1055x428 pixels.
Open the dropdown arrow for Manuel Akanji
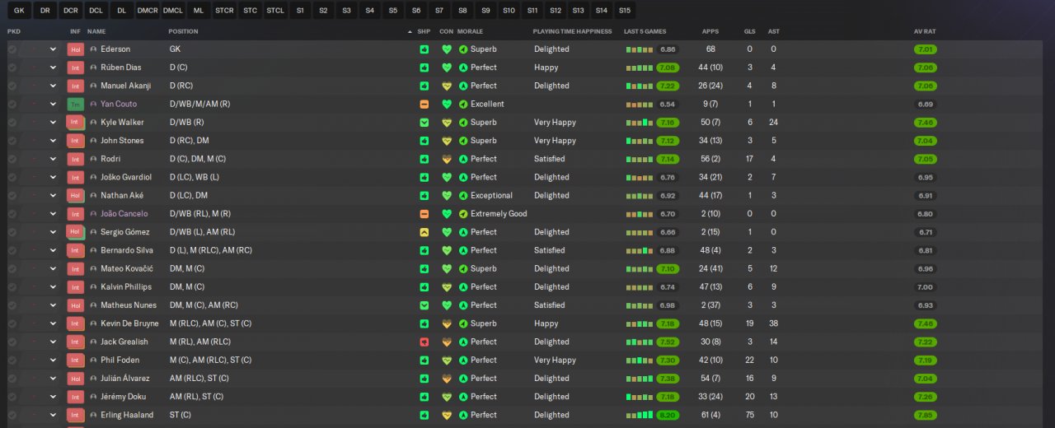coord(53,86)
